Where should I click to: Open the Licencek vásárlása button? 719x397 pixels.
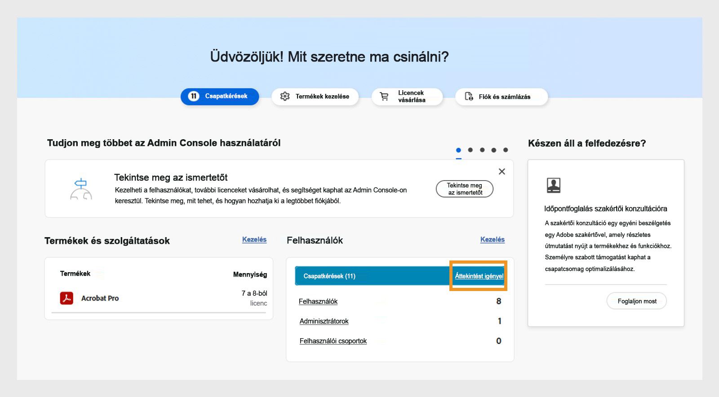point(407,97)
